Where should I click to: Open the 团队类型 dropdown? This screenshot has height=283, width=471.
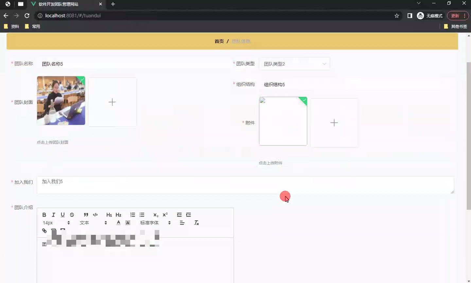(294, 64)
